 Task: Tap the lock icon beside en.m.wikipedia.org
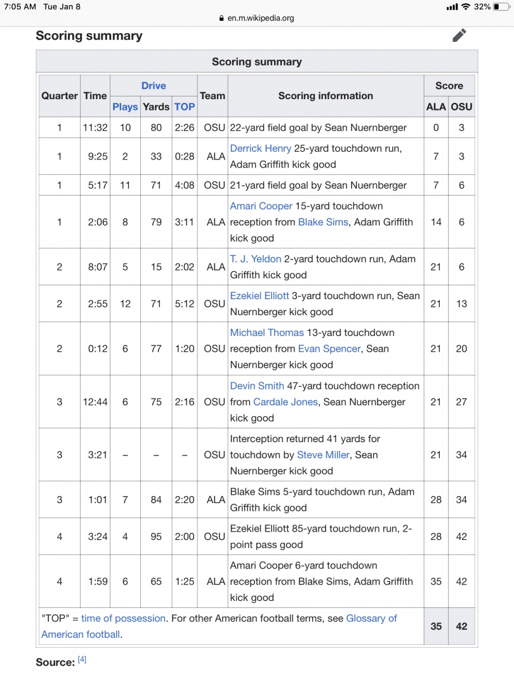(221, 18)
